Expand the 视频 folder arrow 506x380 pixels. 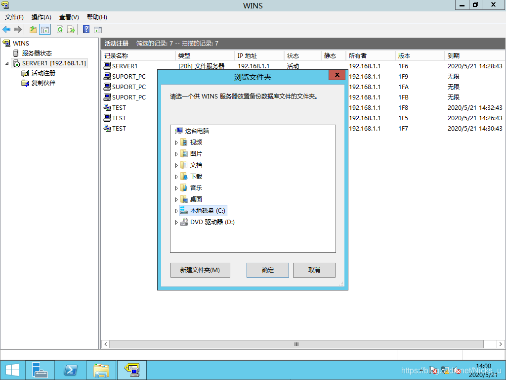(x=176, y=142)
